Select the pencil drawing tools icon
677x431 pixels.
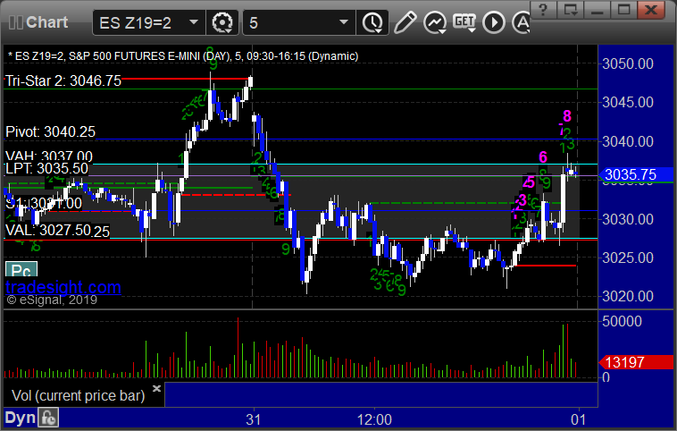click(405, 22)
